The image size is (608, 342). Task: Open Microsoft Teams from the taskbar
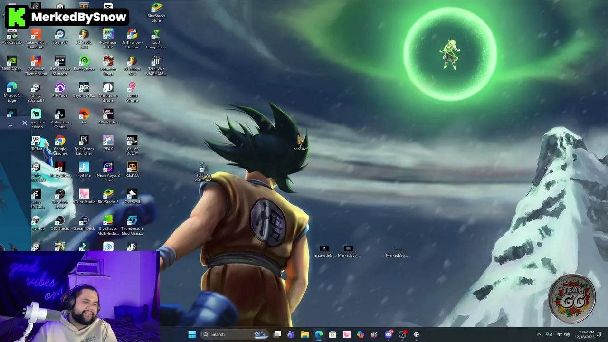click(291, 334)
